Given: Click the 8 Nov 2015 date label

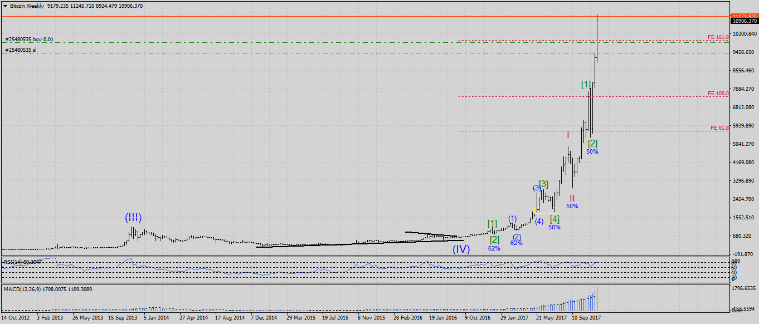Looking at the screenshot, I should (x=371, y=318).
